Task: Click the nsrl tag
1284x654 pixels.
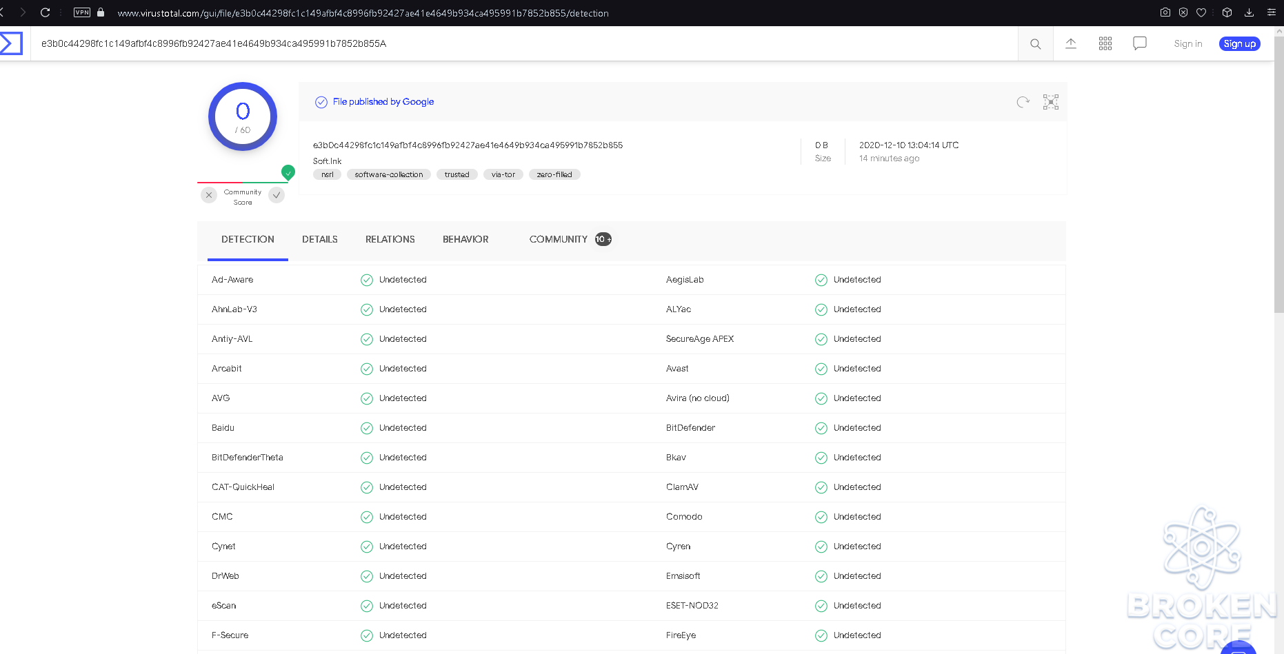Action: click(328, 174)
